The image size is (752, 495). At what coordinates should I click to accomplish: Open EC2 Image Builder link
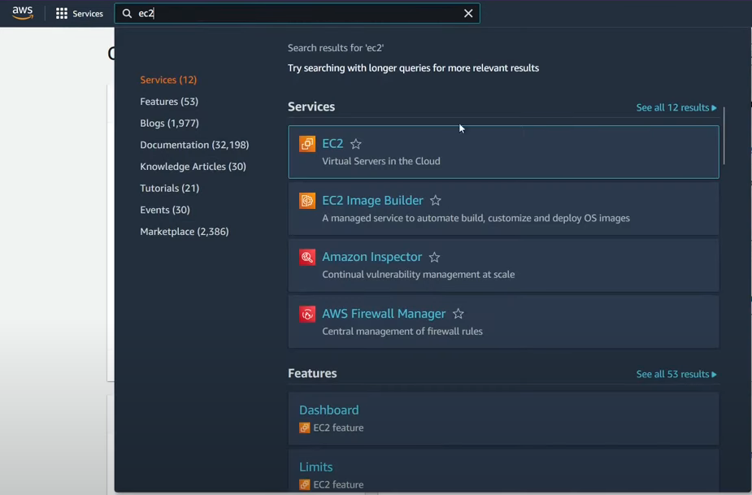pyautogui.click(x=372, y=201)
